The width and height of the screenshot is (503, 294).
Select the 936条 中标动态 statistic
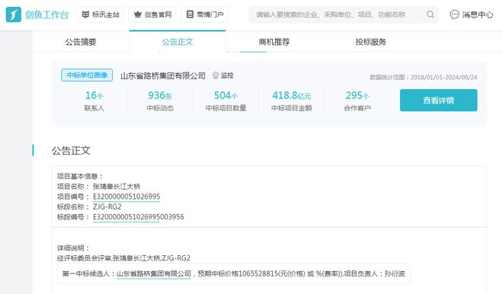(160, 101)
